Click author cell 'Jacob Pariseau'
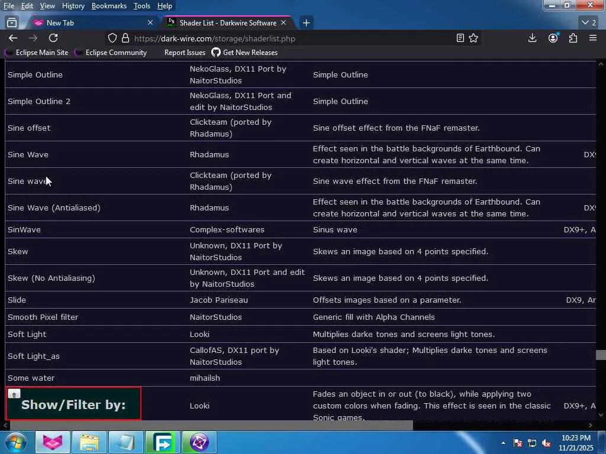The width and height of the screenshot is (606, 454). (219, 300)
